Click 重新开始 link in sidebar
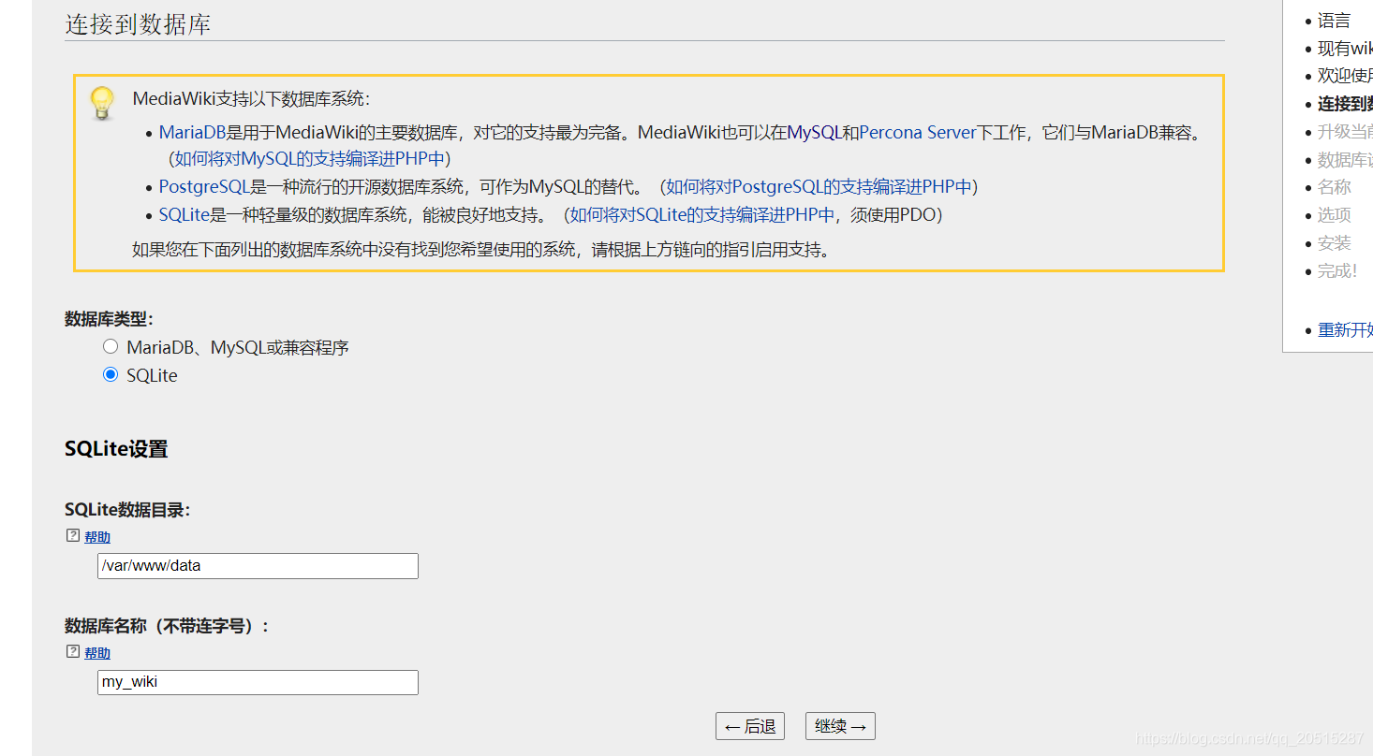 click(x=1345, y=330)
